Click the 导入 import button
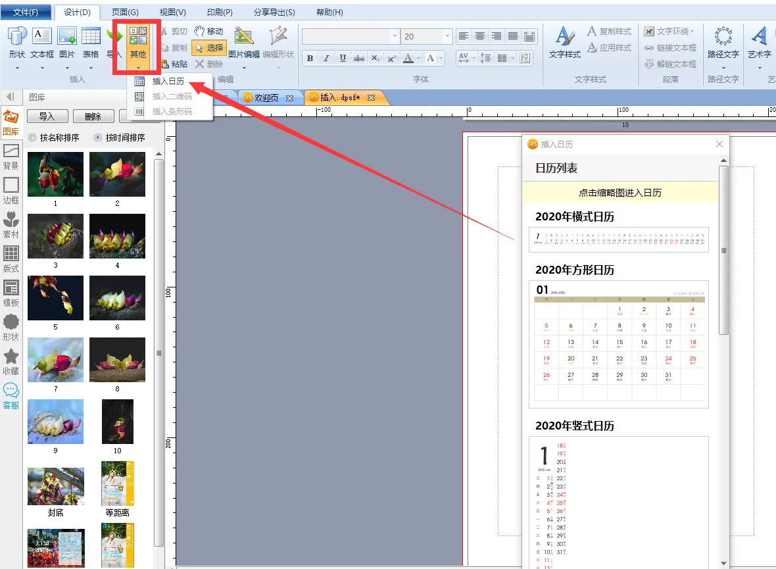The image size is (776, 569). pos(47,116)
